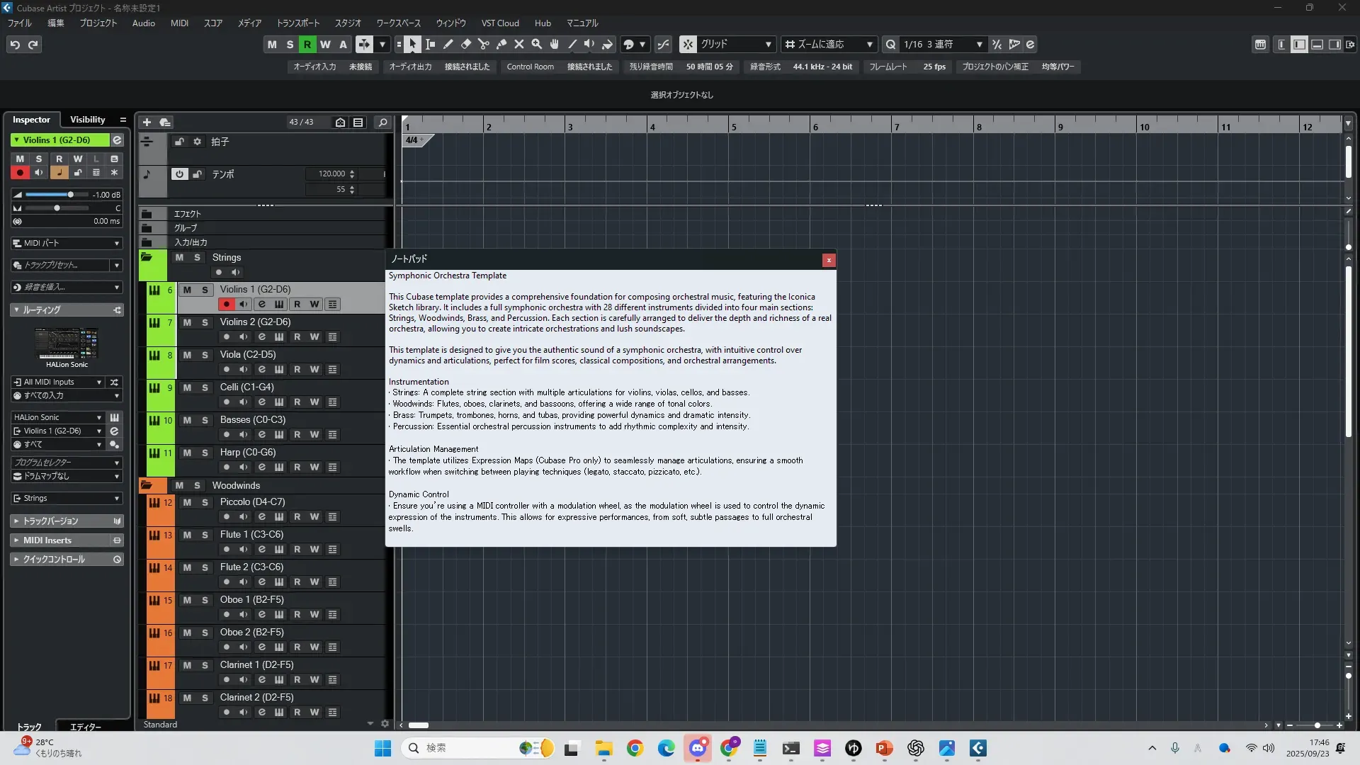Open the MIDI menu

179,23
